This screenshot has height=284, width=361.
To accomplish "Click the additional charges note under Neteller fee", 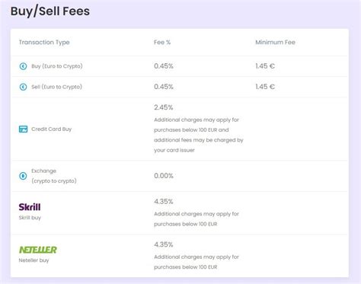I will click(196, 262).
